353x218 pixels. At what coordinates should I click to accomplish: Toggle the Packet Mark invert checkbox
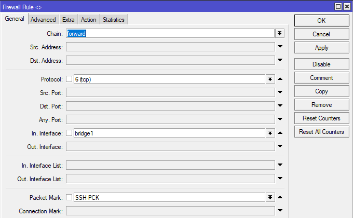coord(69,198)
